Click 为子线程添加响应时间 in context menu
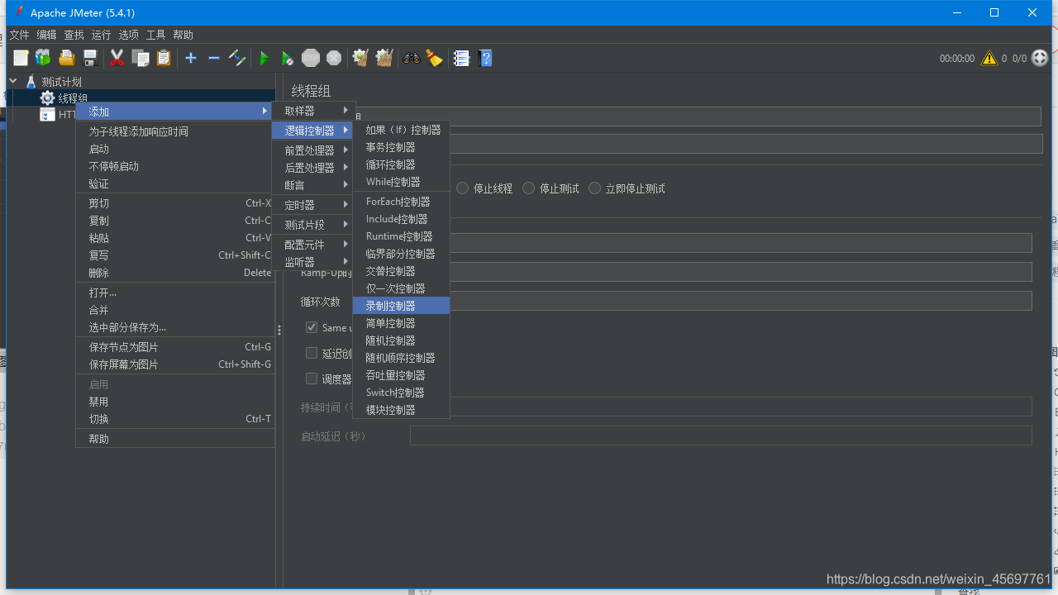Viewport: 1058px width, 595px height. click(175, 131)
